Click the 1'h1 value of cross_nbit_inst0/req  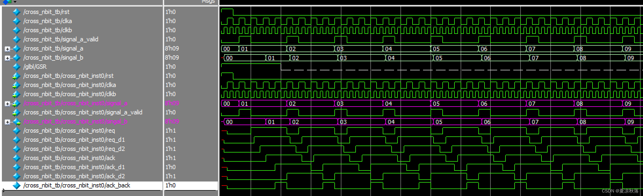point(171,130)
